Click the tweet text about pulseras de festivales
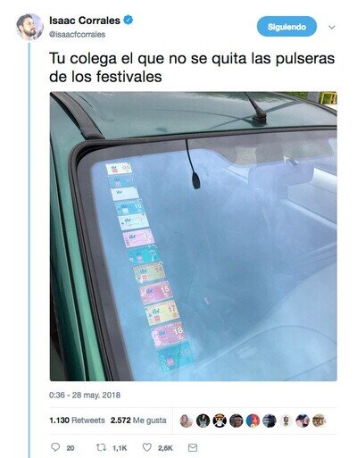 click(x=192, y=68)
